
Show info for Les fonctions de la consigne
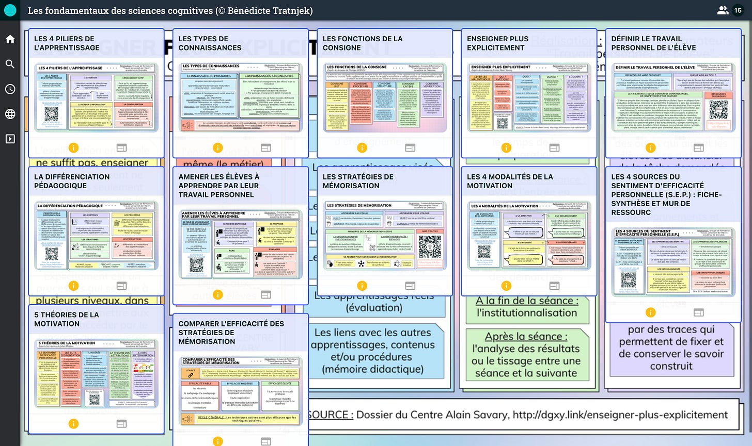pyautogui.click(x=362, y=147)
